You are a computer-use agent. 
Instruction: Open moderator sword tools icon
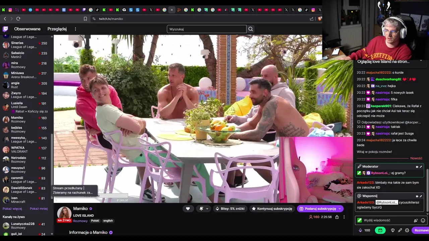400,230
